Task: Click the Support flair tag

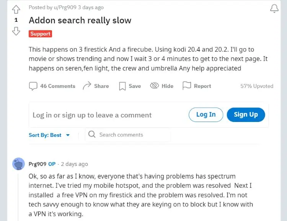Action: point(40,34)
